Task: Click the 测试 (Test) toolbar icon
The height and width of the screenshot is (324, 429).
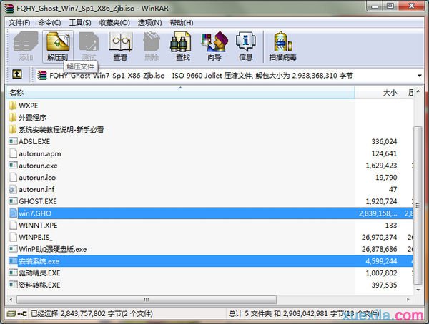Action: [x=89, y=46]
